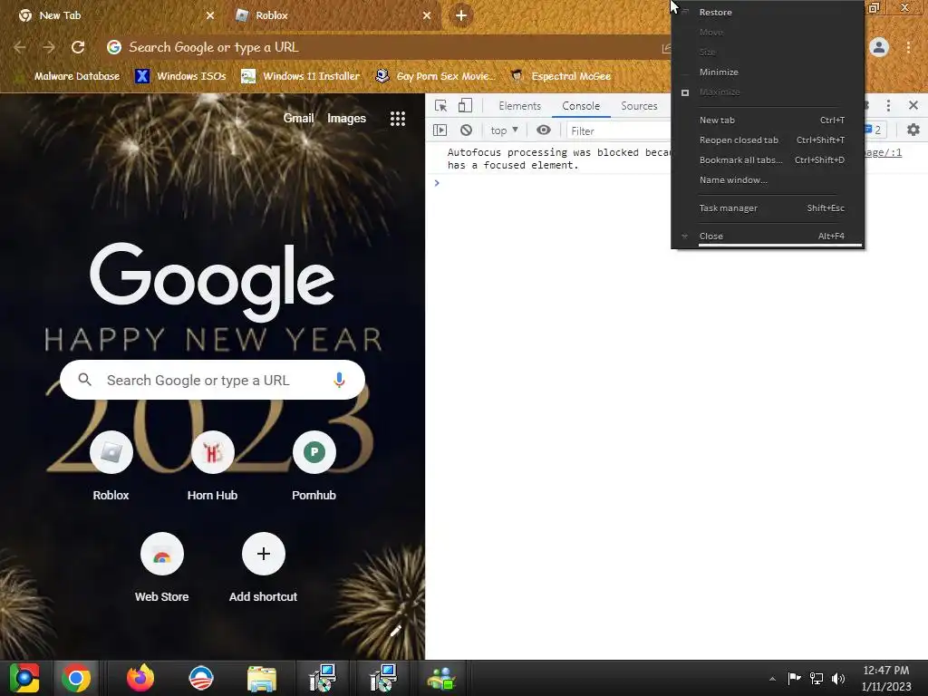Launch Firefox from taskbar

[x=140, y=678]
